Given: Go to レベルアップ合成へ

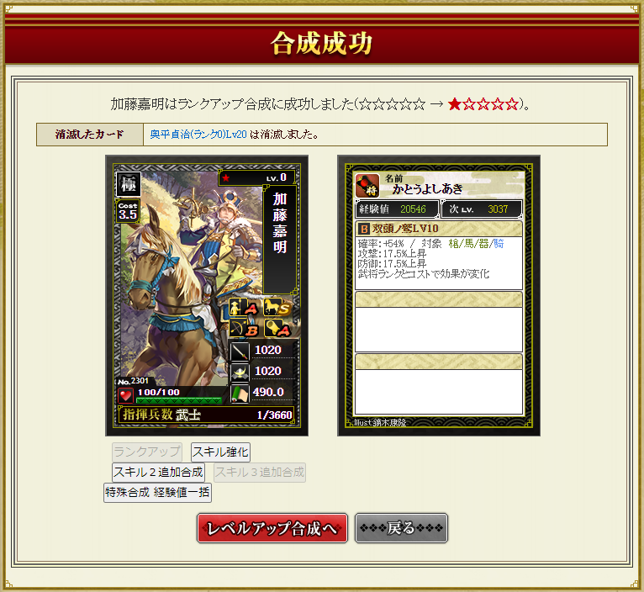Looking at the screenshot, I should click(272, 528).
